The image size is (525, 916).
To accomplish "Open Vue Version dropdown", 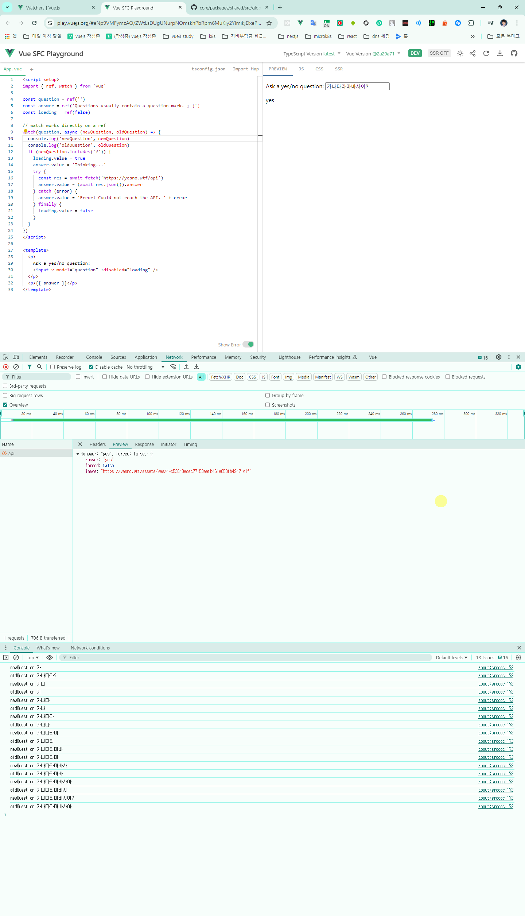I will pos(373,54).
